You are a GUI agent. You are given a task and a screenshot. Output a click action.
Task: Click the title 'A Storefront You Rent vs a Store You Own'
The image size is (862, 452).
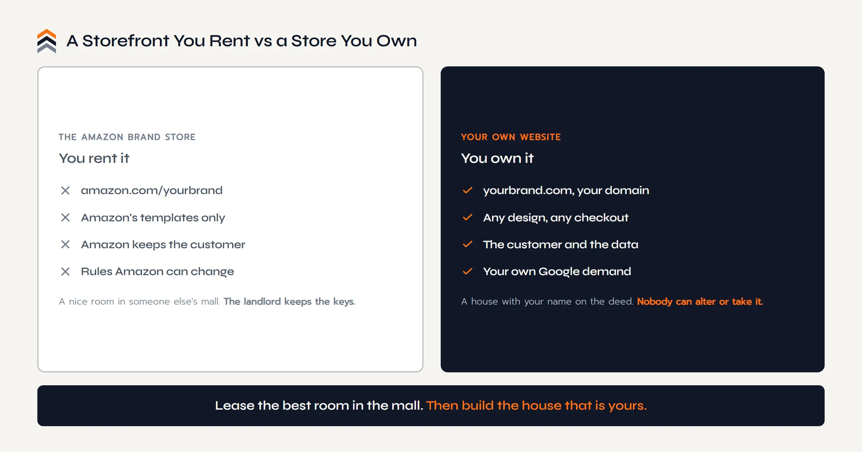click(x=242, y=41)
